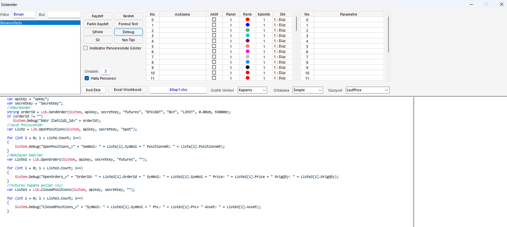Open the Yardım help button
Image resolution: width=507 pixels, height=227 pixels.
128,16
